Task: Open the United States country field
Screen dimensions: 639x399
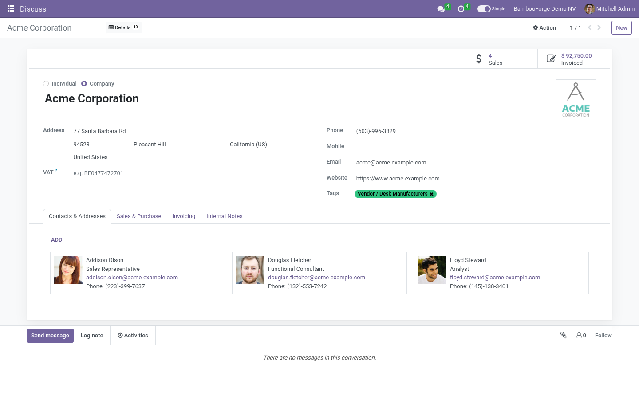Action: click(193, 157)
